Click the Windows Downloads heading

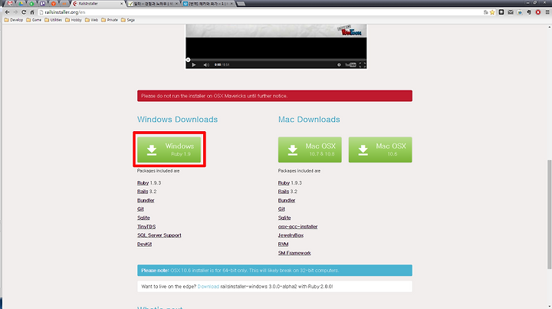177,120
